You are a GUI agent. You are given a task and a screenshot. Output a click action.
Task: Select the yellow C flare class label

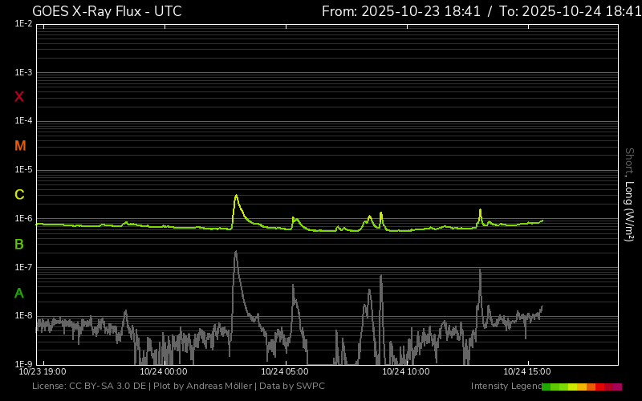click(x=19, y=195)
